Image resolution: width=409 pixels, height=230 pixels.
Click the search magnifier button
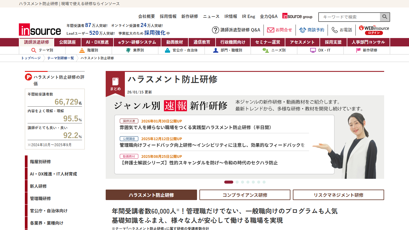385,17
